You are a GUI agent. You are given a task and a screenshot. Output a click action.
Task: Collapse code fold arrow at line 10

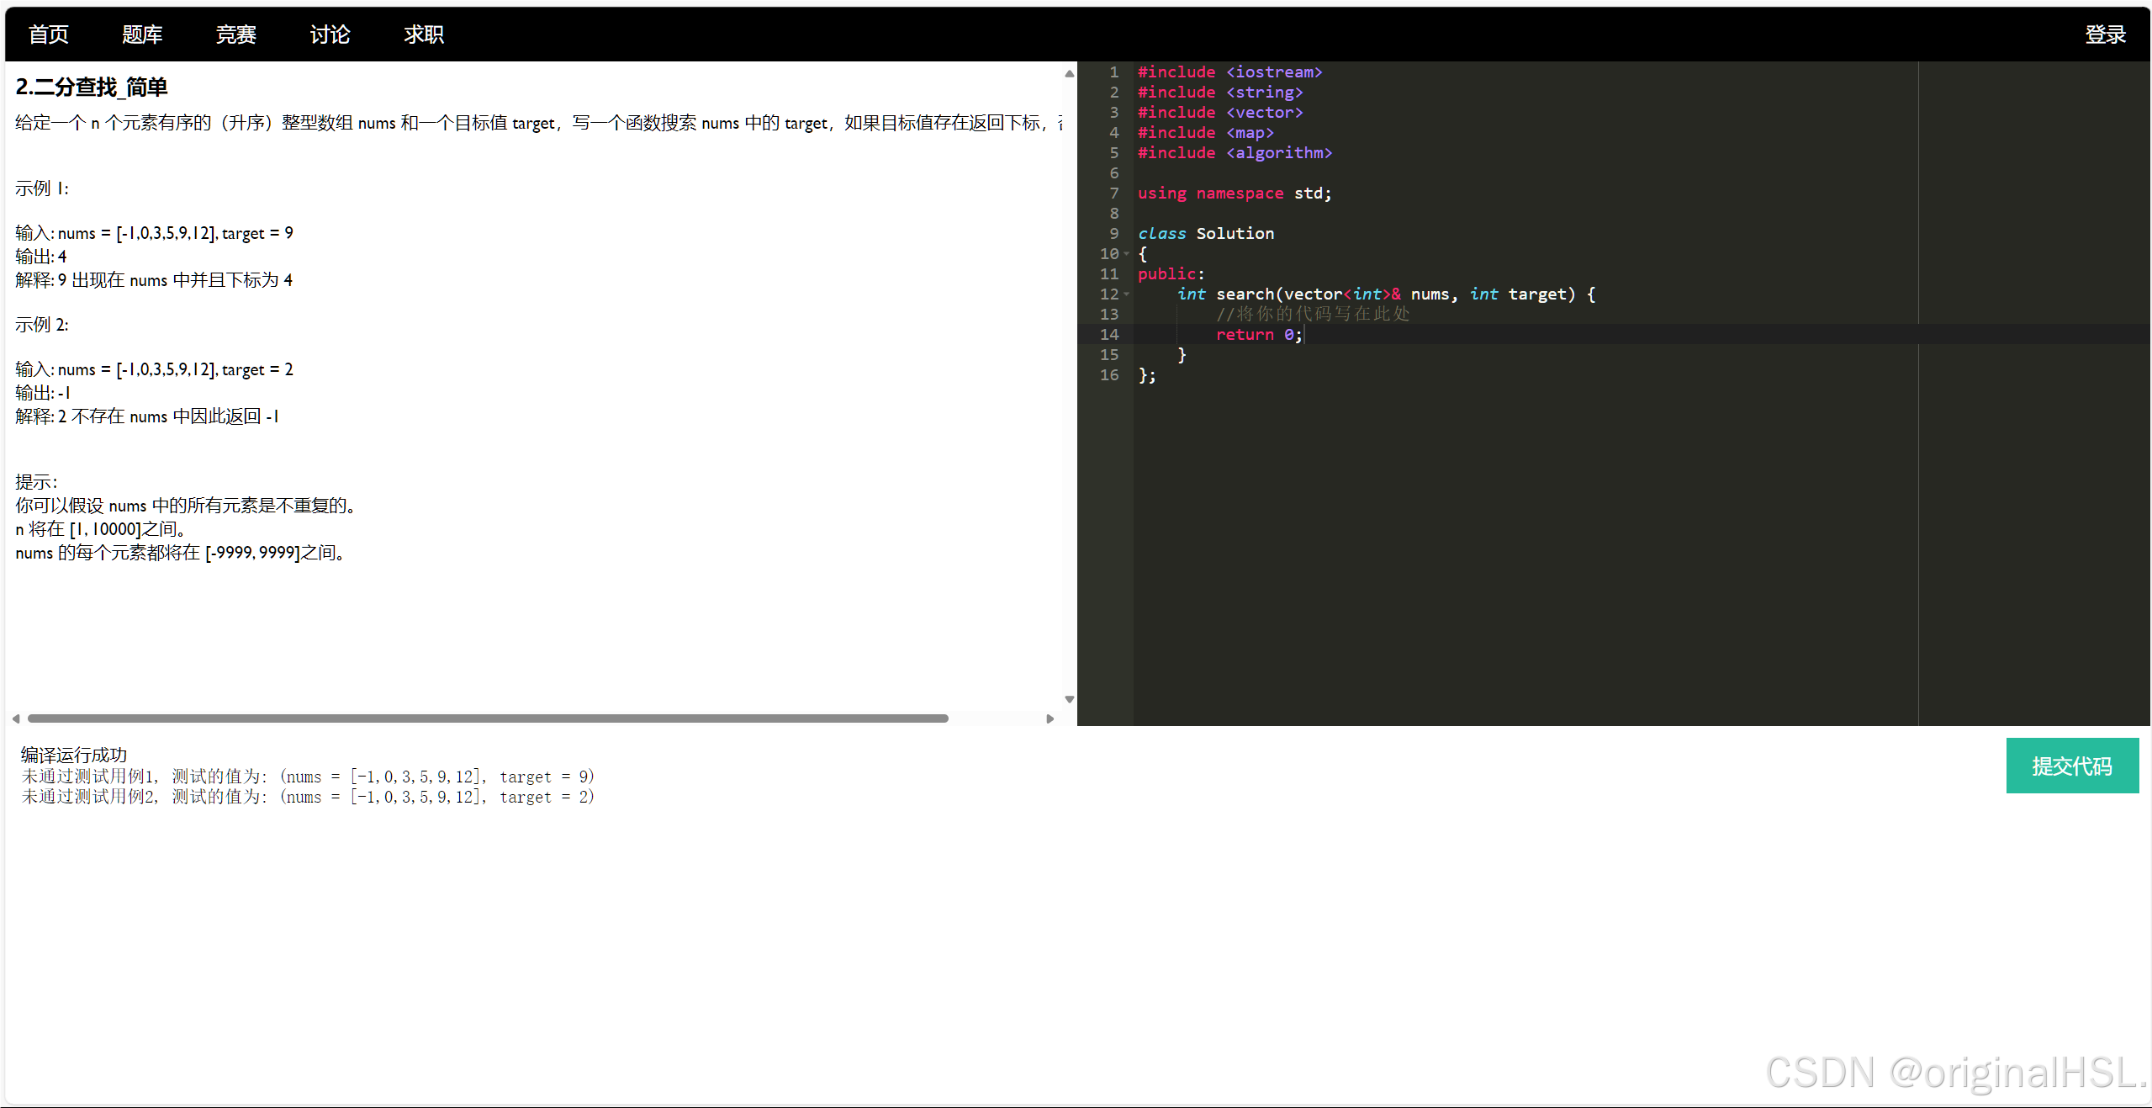1127,254
